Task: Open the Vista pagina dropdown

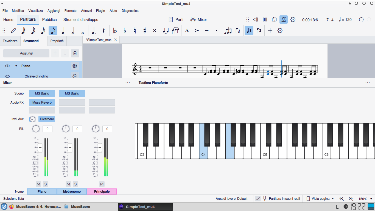Action: click(320, 199)
